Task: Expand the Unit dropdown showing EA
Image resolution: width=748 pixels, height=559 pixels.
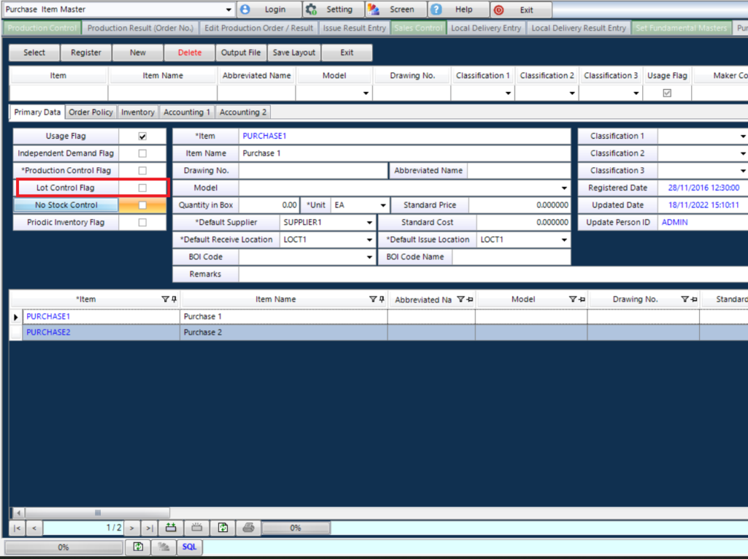Action: point(383,205)
